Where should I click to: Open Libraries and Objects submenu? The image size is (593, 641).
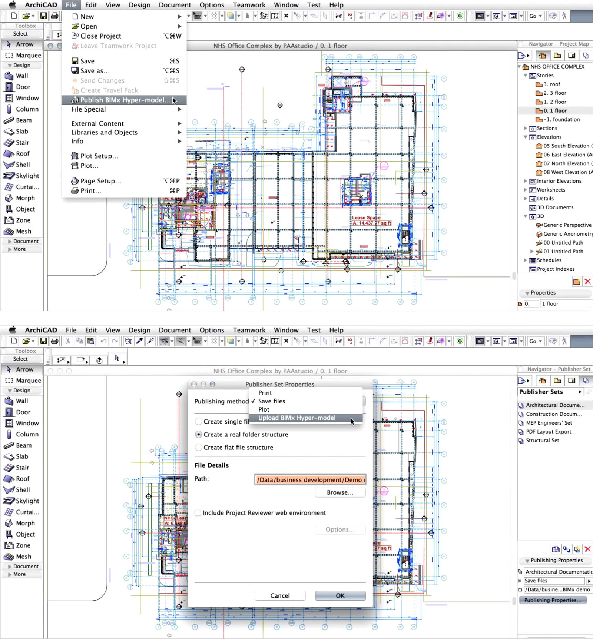pos(124,132)
